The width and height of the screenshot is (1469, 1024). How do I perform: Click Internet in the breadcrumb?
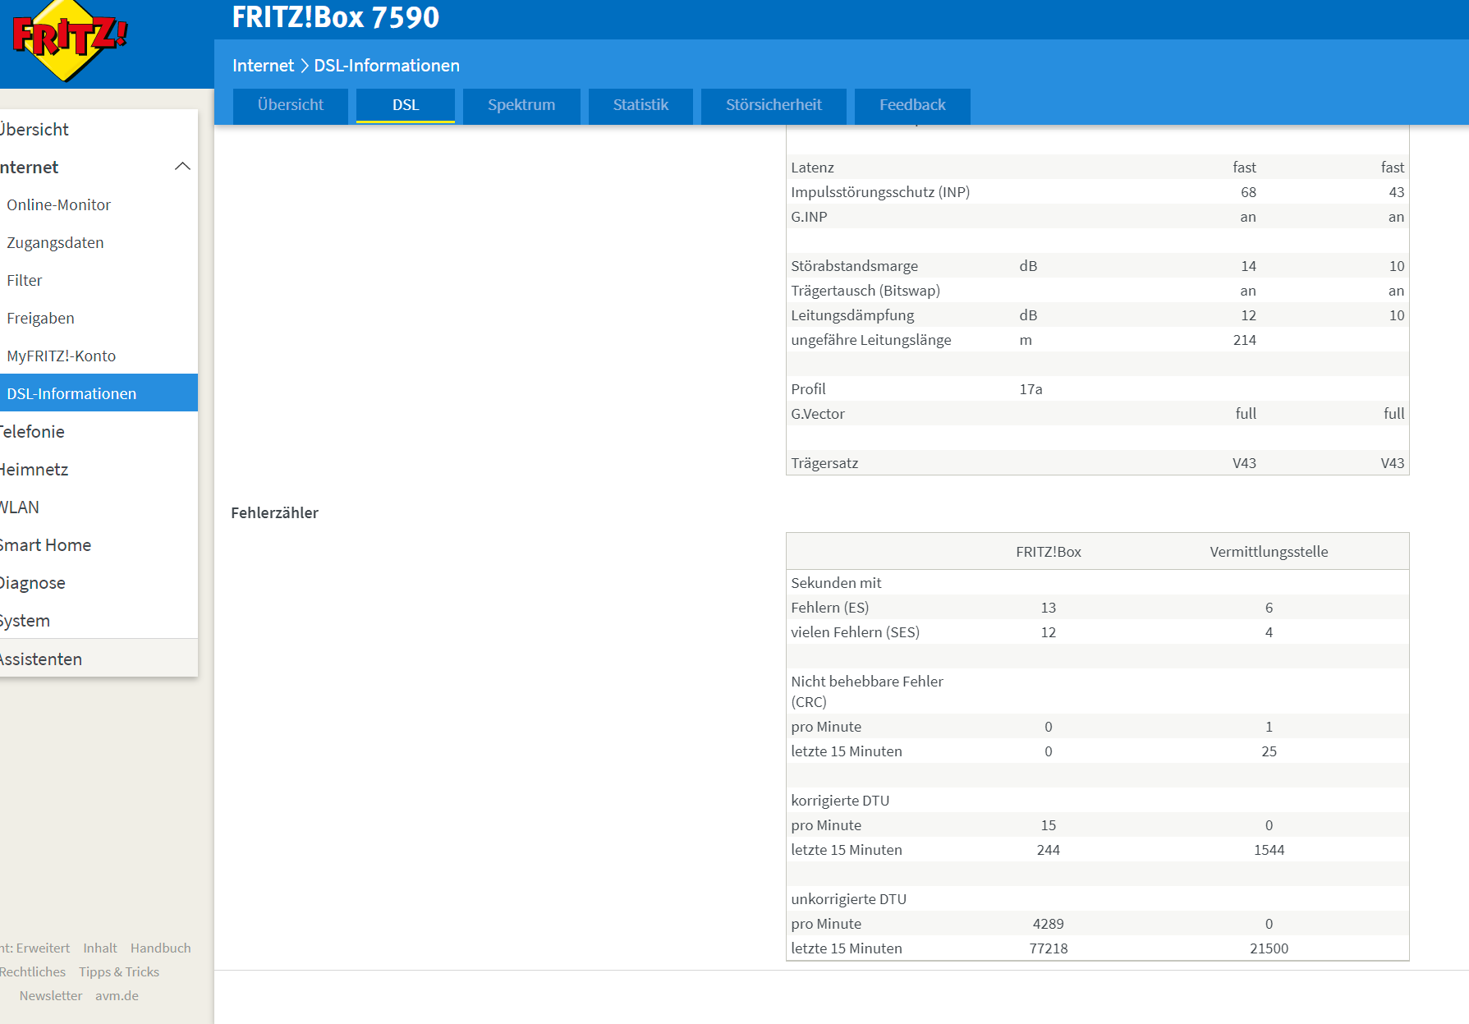tap(263, 66)
